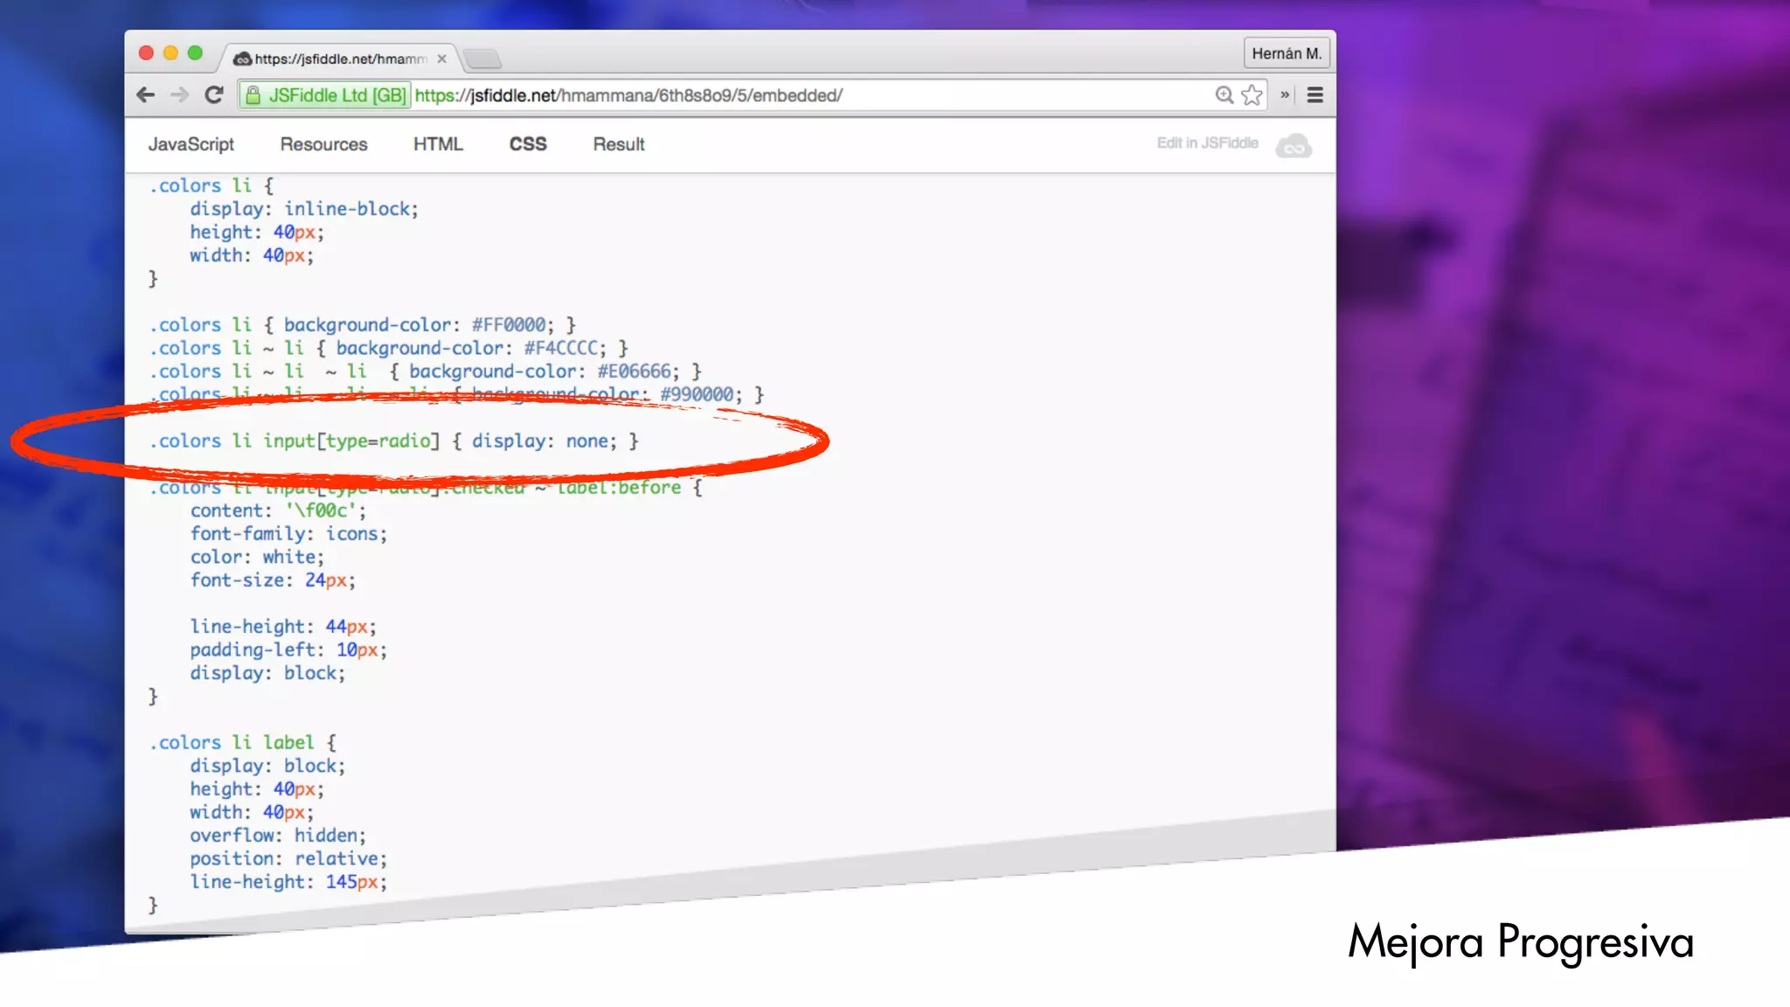Bookmark page with the star icon
1790x1007 pixels.
coord(1252,95)
